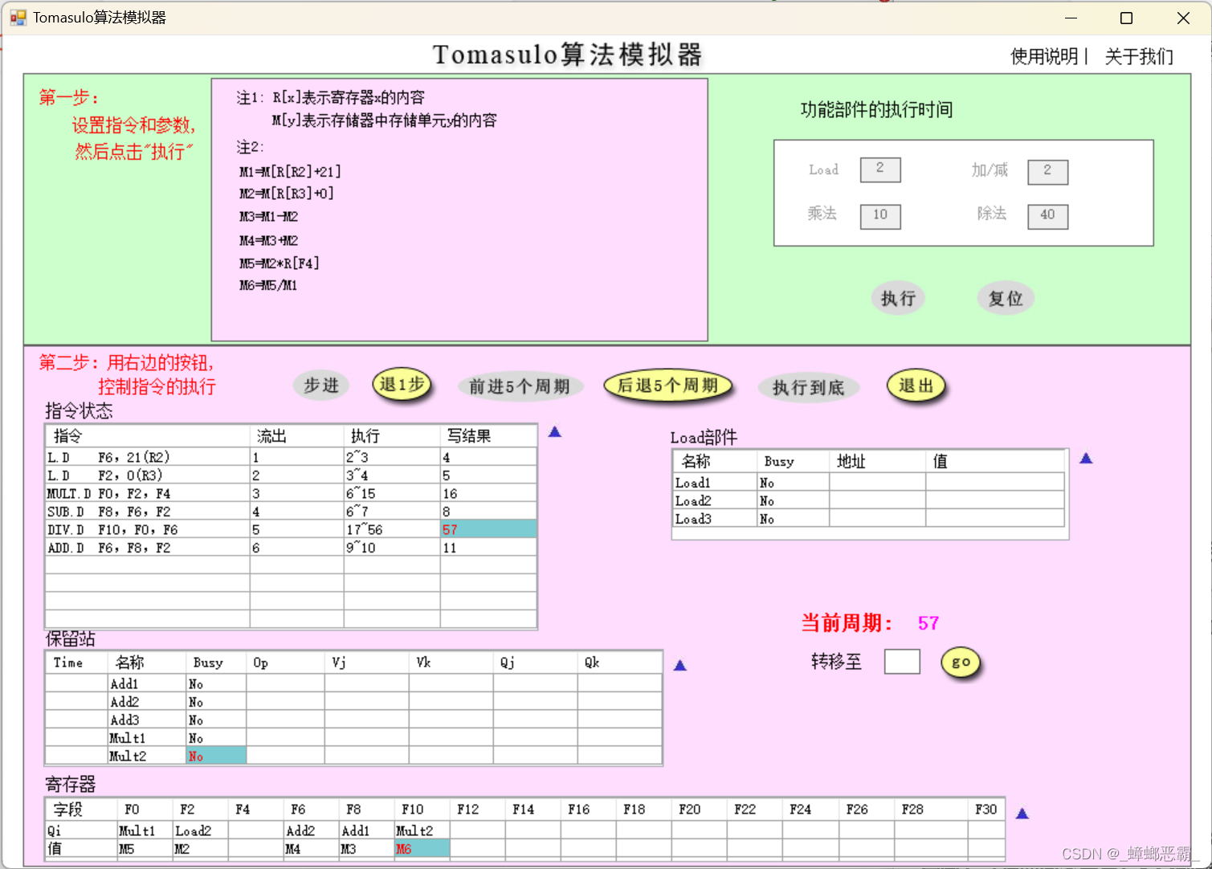Click the Qk column header in 保留站
The width and height of the screenshot is (1212, 869).
pos(619,663)
